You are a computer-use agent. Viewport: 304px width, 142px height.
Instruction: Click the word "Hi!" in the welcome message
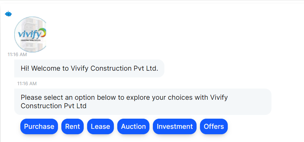tap(25, 69)
